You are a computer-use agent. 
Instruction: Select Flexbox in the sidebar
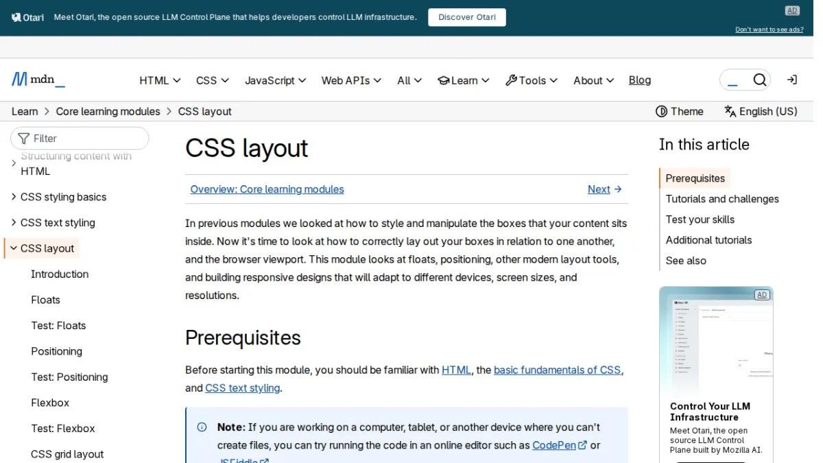(50, 403)
